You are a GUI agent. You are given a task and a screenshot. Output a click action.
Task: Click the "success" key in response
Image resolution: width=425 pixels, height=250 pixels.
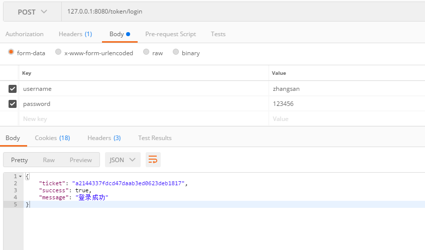(x=54, y=190)
